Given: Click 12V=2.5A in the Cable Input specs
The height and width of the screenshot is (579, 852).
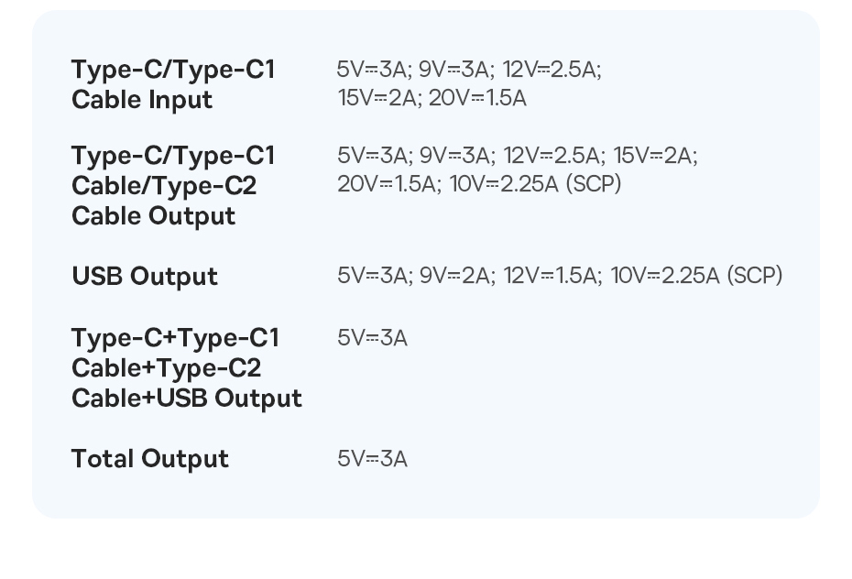Looking at the screenshot, I should (x=552, y=70).
